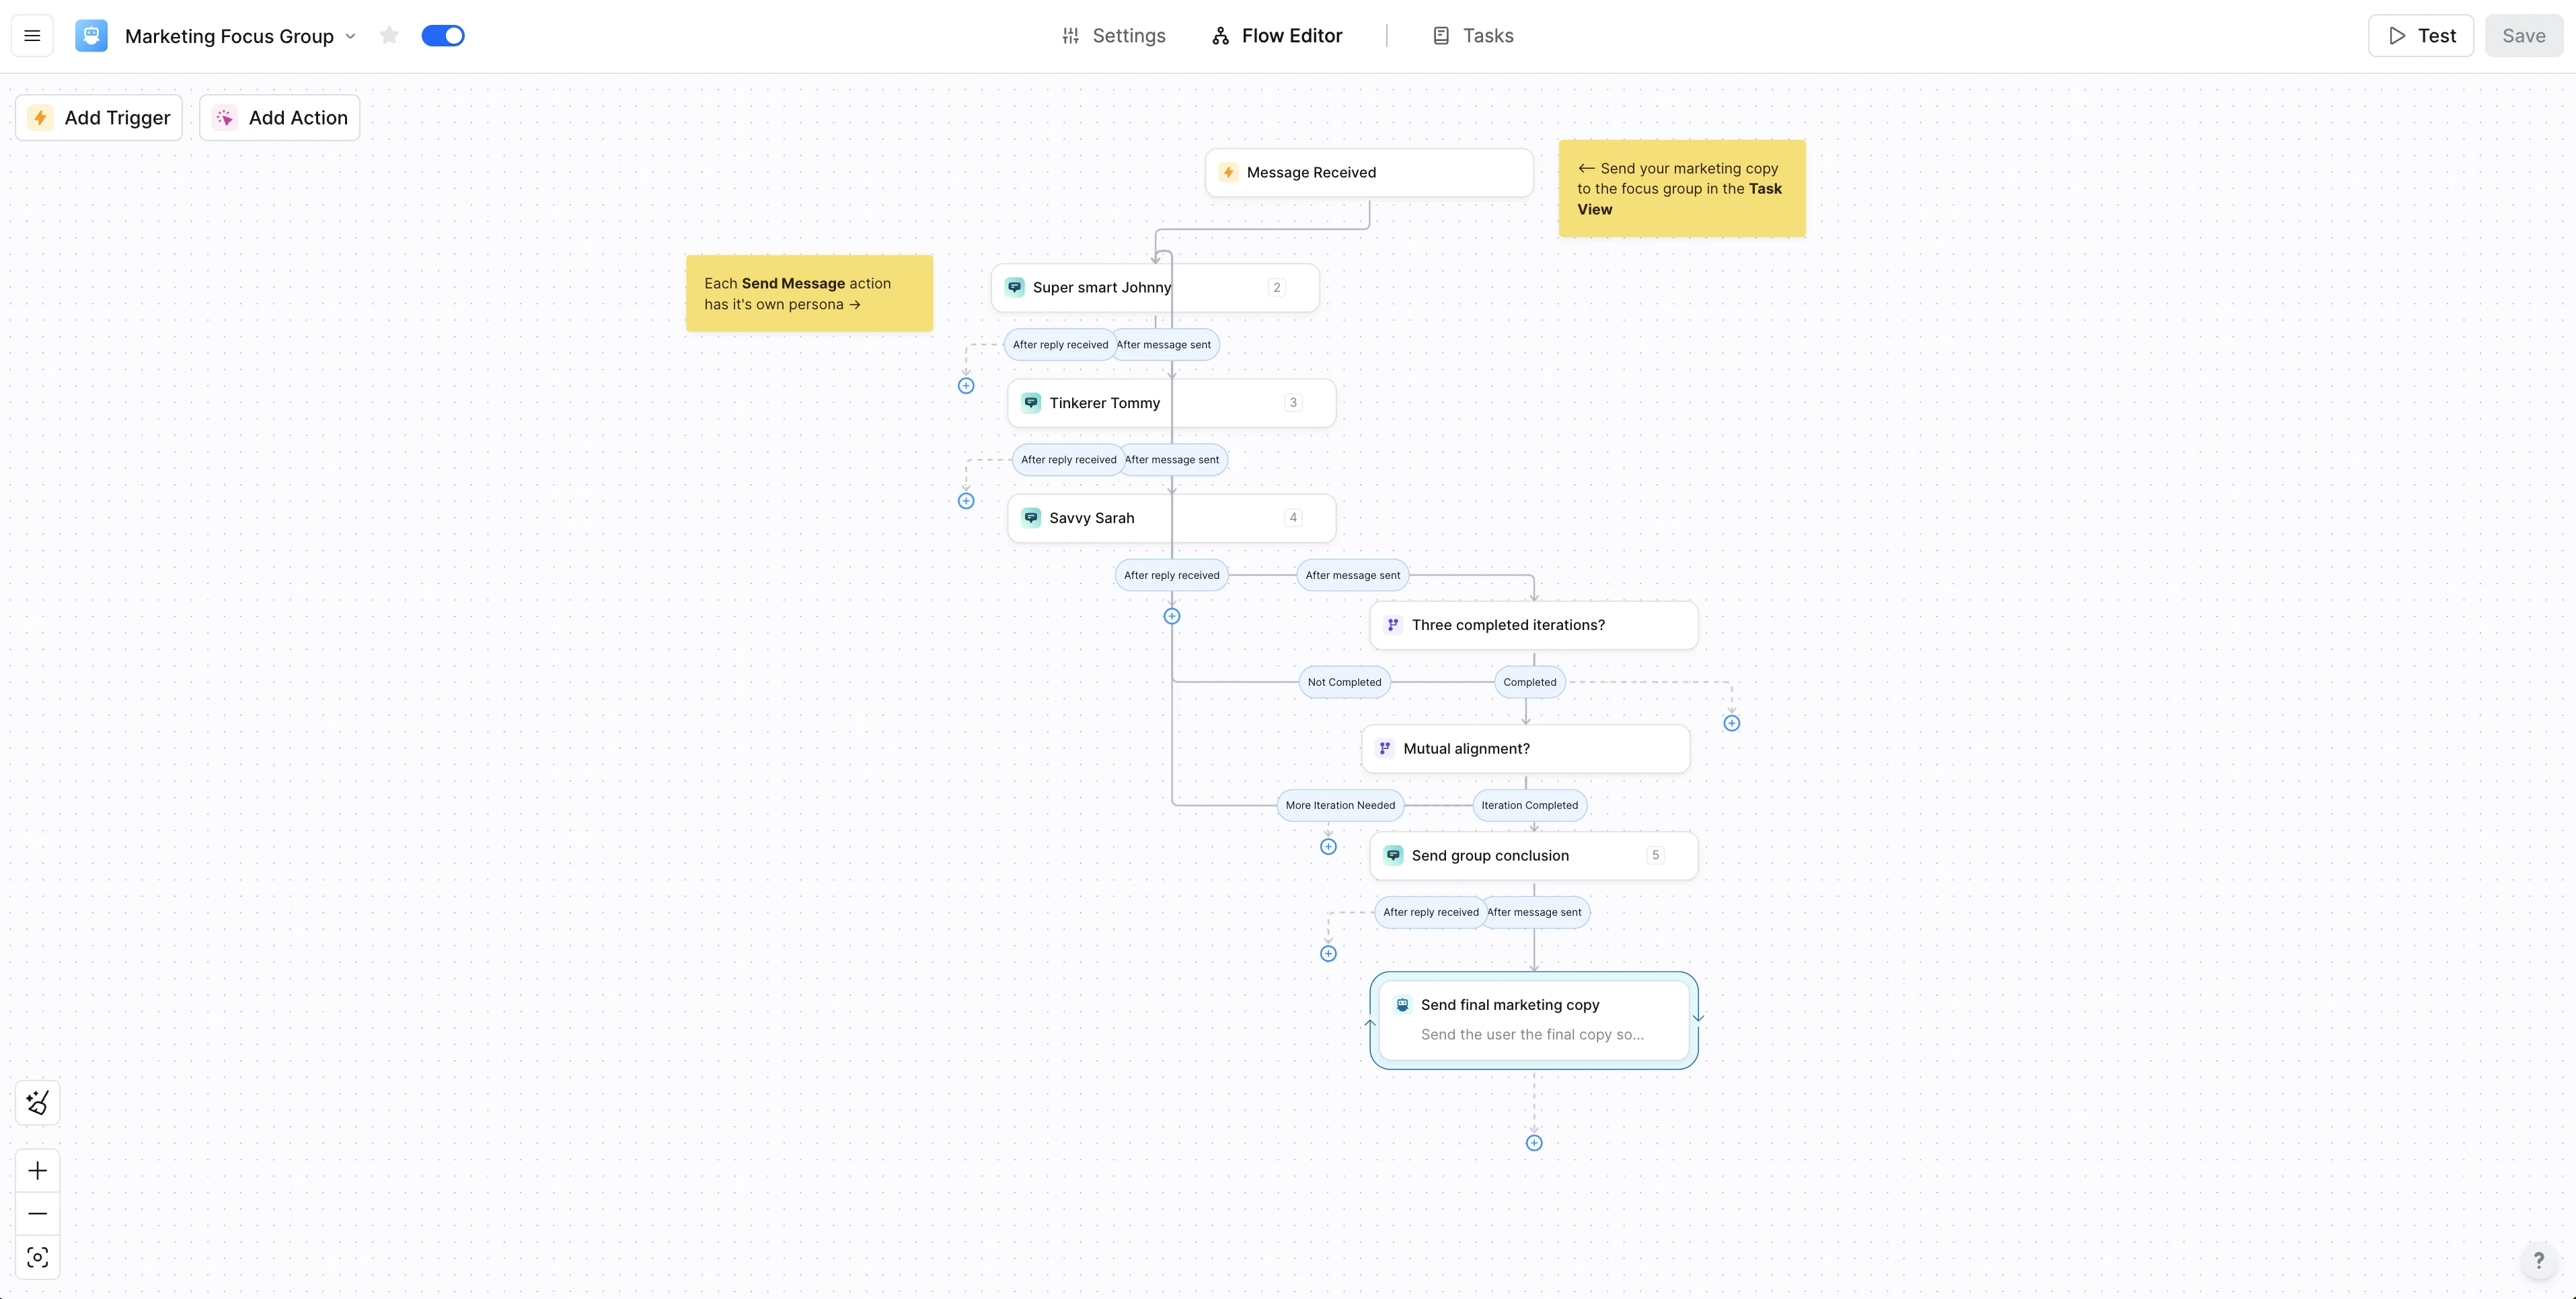This screenshot has height=1299, width=2576.
Task: Open the hamburger menu
Action: 32,36
